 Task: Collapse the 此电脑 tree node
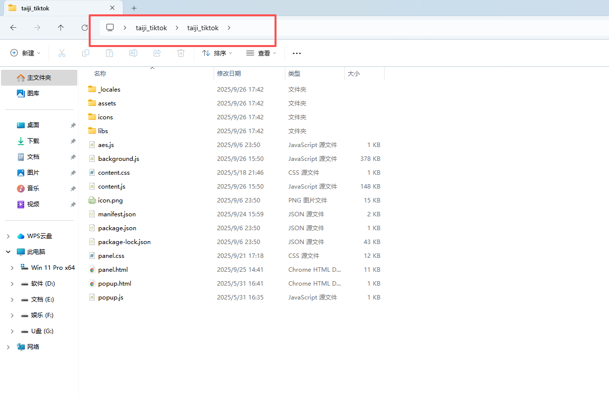8,252
